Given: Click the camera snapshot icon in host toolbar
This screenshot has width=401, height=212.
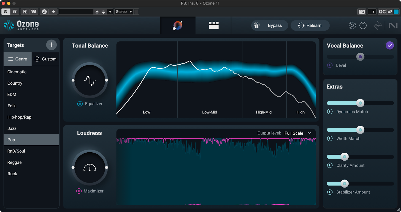Looking at the screenshot, I should click(x=362, y=12).
